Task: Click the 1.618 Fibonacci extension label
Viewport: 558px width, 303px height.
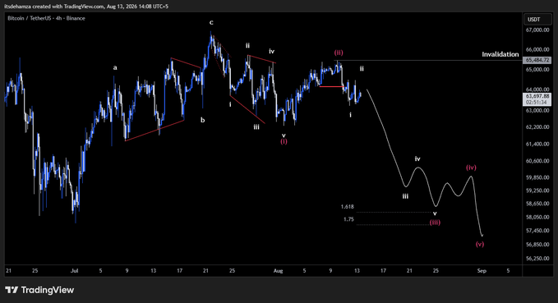Action: [348, 207]
